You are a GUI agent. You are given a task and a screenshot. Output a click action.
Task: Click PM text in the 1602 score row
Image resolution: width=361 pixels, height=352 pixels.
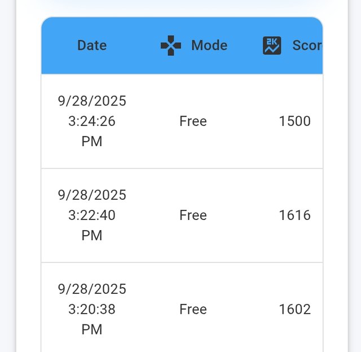[92, 329]
